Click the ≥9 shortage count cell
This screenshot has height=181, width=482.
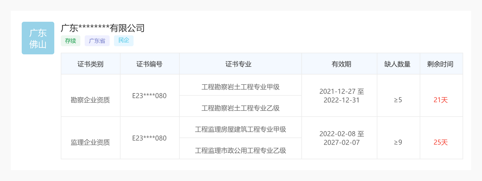398,142
